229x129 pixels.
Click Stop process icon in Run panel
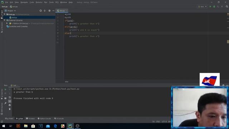[5, 93]
